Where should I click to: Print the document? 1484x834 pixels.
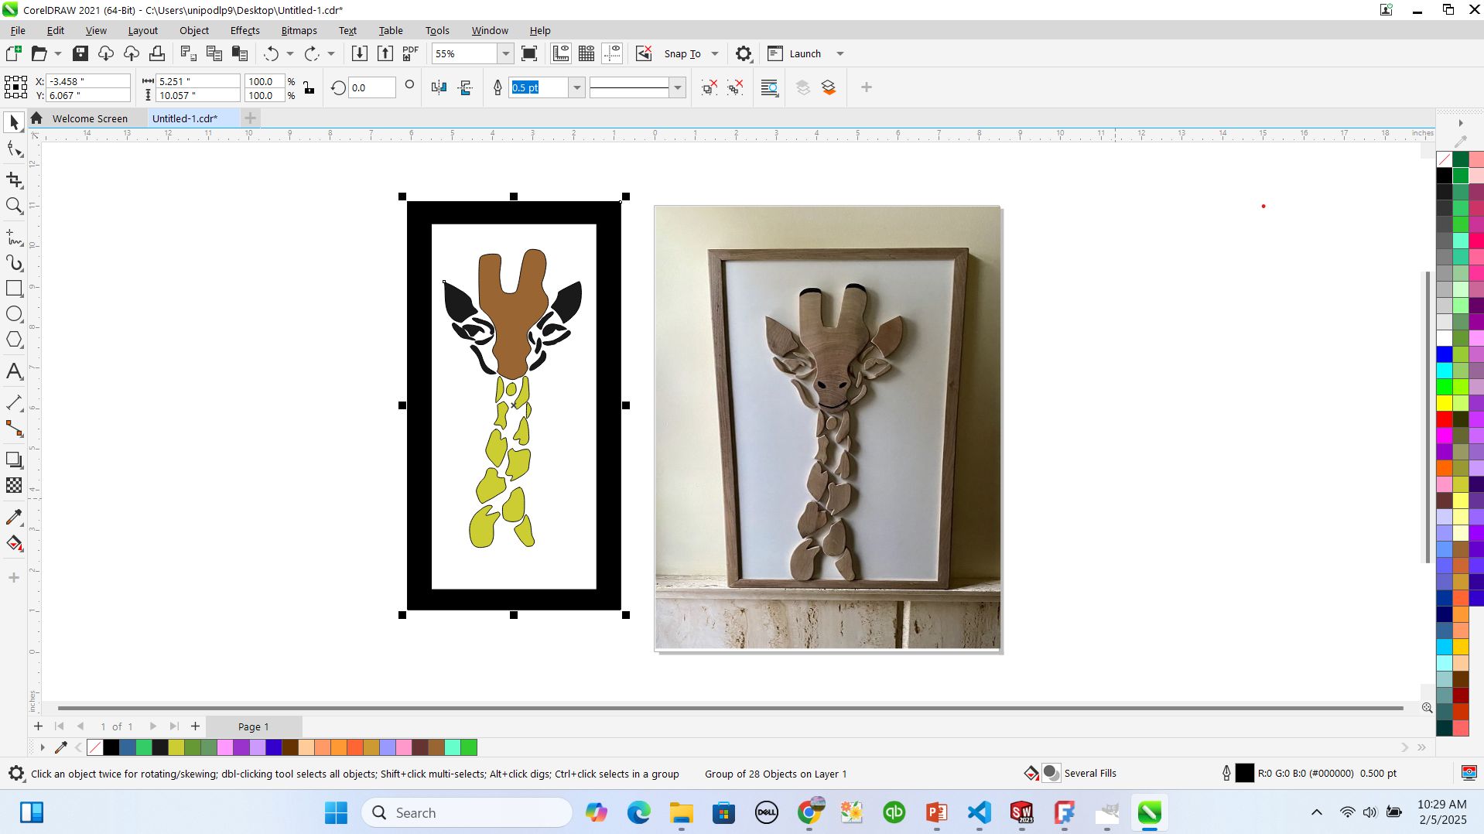[157, 53]
